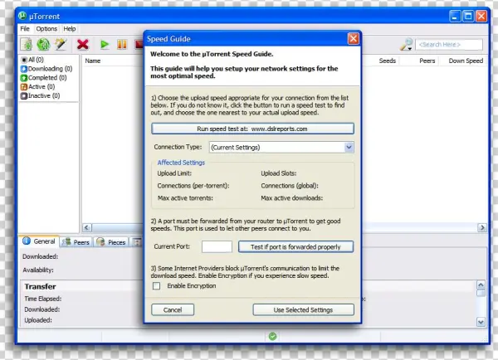Click the Search Here field

coord(449,45)
